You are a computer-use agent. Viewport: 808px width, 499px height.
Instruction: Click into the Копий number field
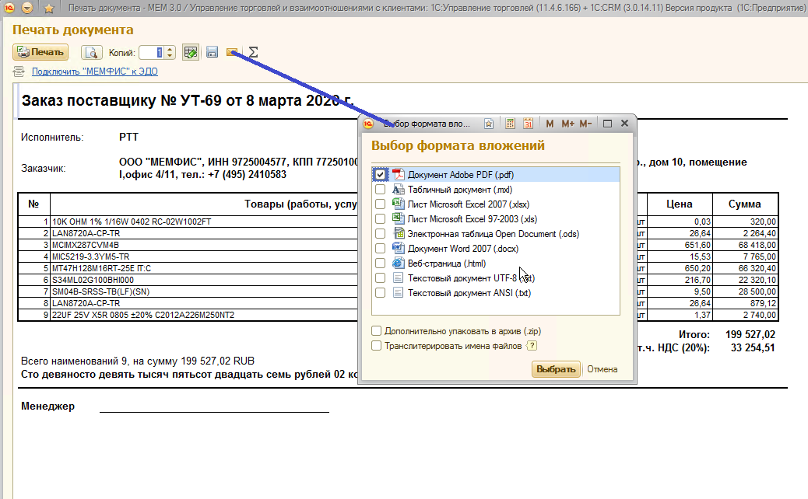tap(151, 53)
